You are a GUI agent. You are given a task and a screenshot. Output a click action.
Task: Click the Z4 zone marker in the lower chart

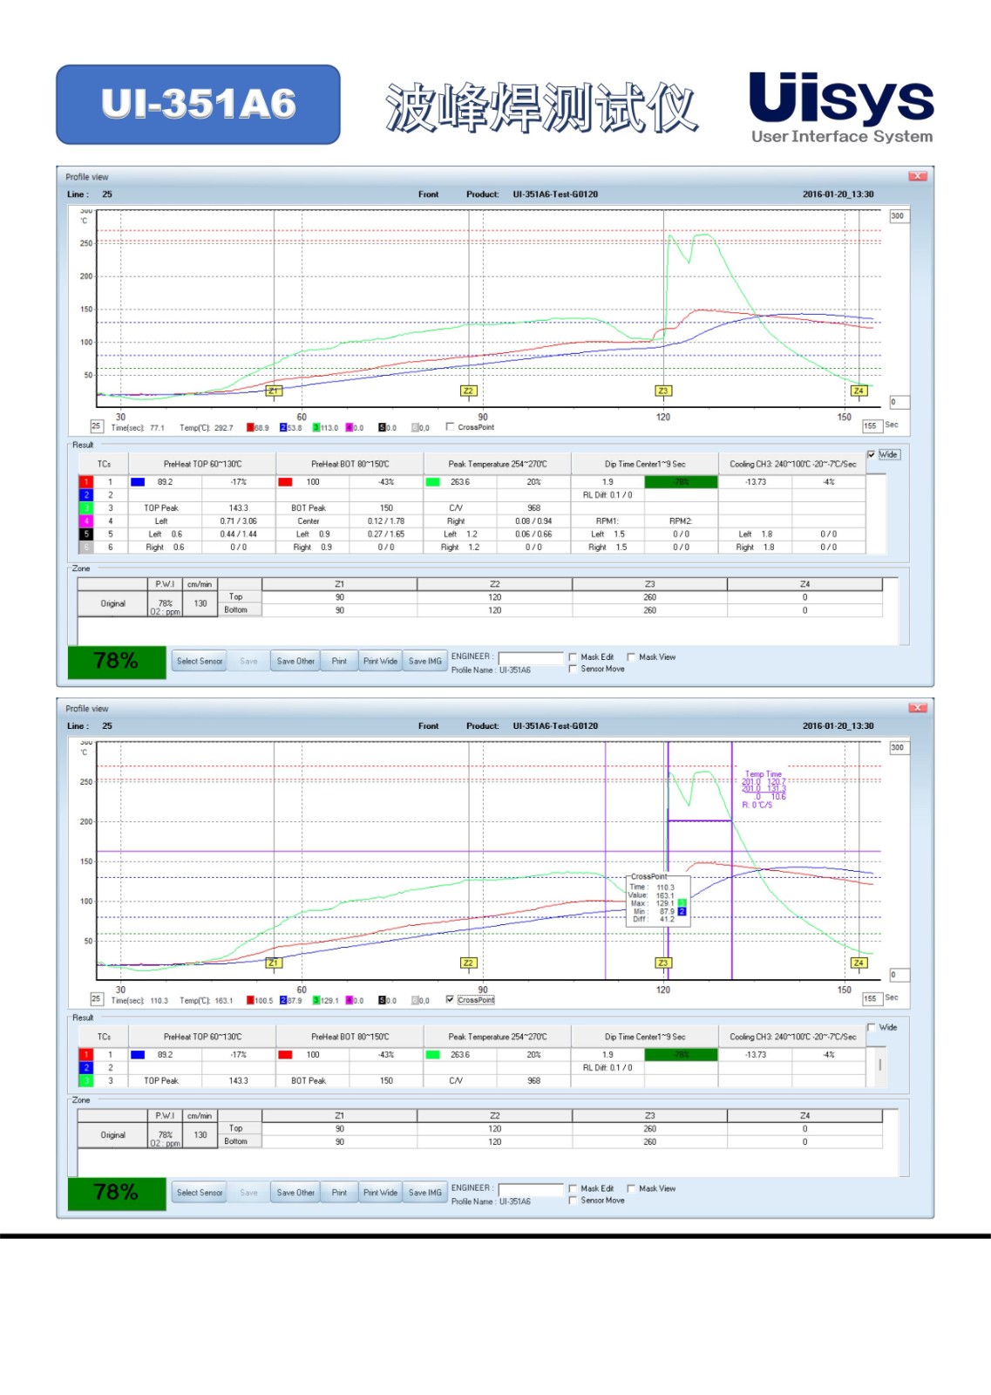point(859,963)
